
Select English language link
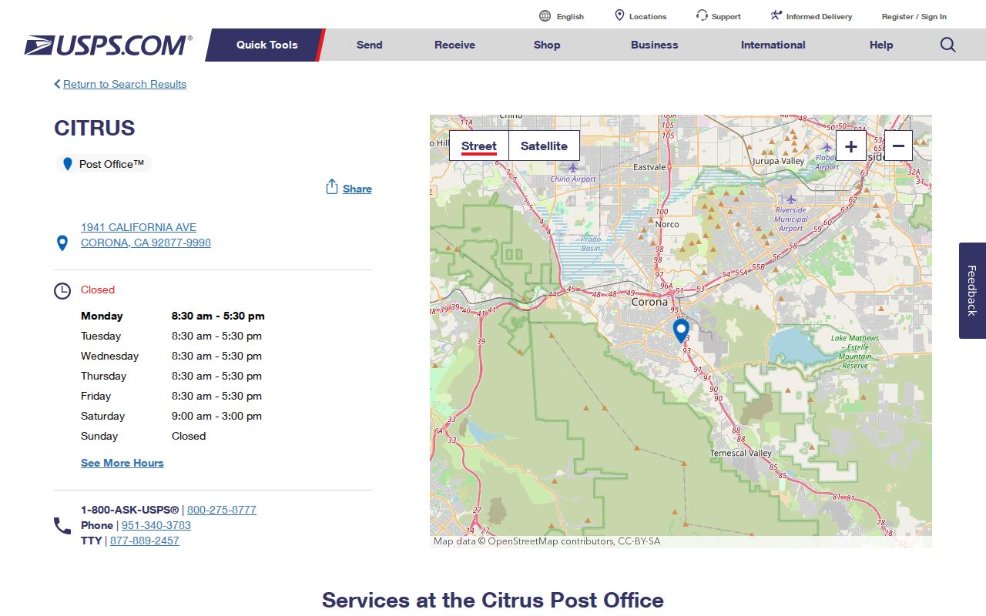[570, 16]
